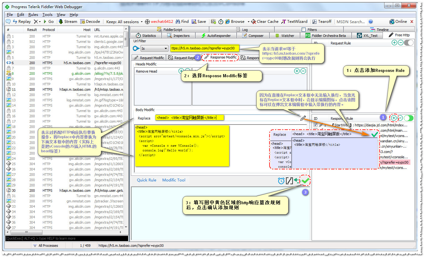
Task: Click the wechat:6412 process filter target
Action: (159, 22)
